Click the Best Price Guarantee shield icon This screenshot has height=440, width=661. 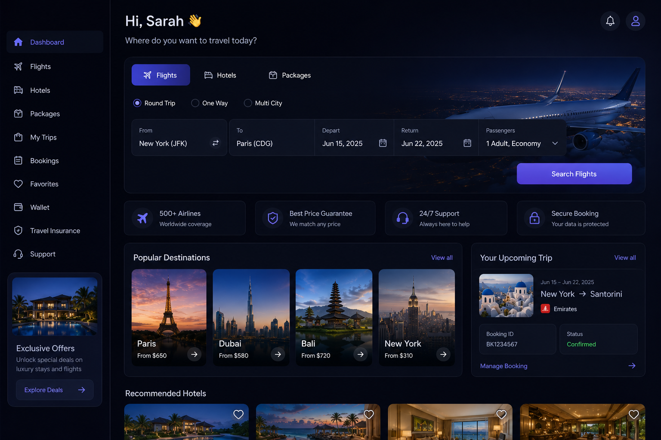coord(273,218)
